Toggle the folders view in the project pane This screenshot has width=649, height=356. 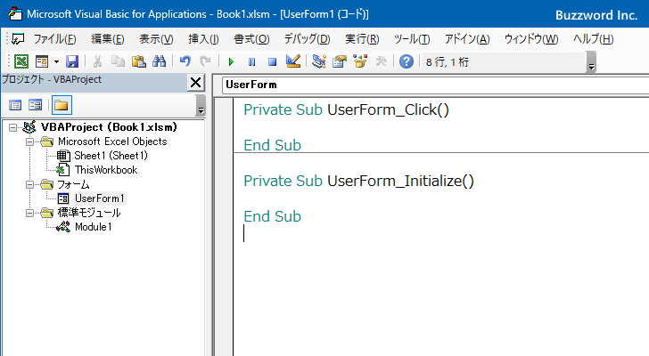pyautogui.click(x=62, y=105)
